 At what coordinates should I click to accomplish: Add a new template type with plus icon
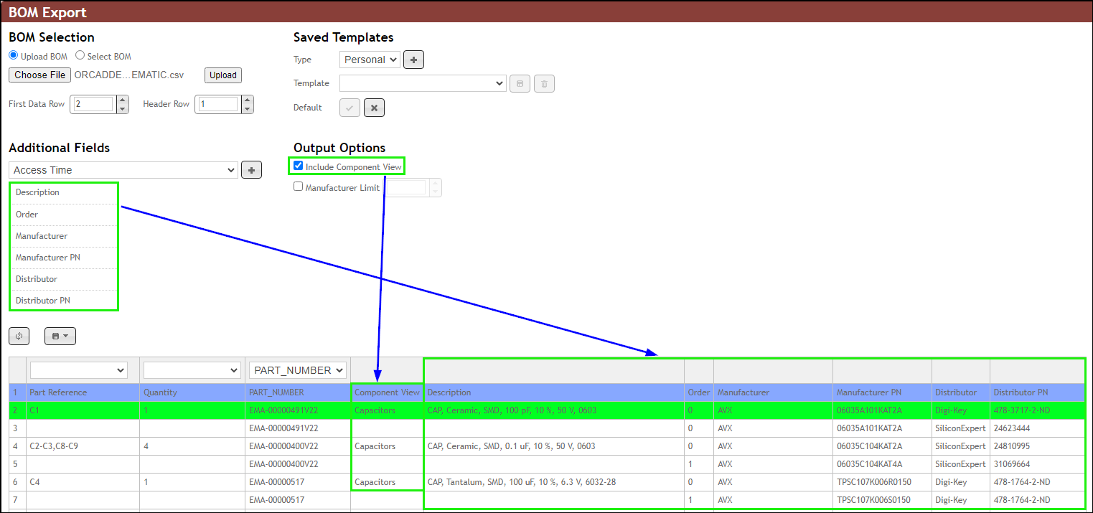pyautogui.click(x=413, y=60)
